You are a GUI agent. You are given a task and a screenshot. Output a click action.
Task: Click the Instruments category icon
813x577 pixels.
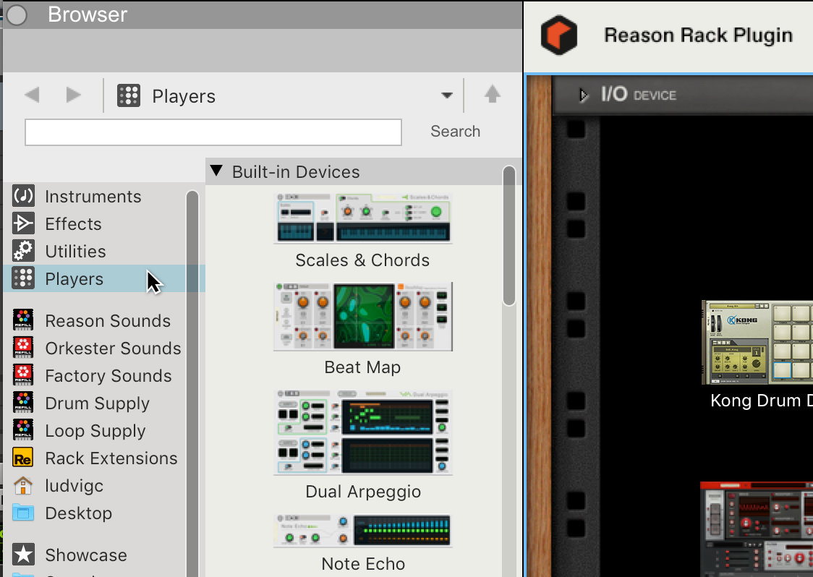click(23, 196)
